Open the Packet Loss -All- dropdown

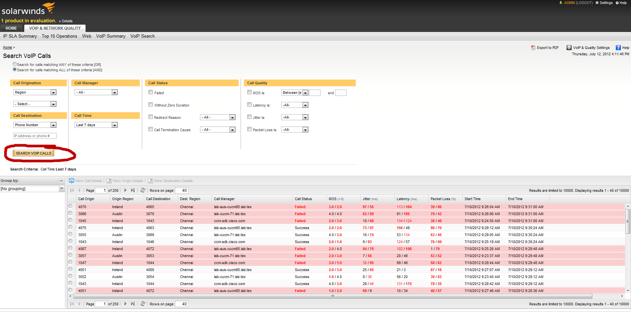click(x=295, y=130)
